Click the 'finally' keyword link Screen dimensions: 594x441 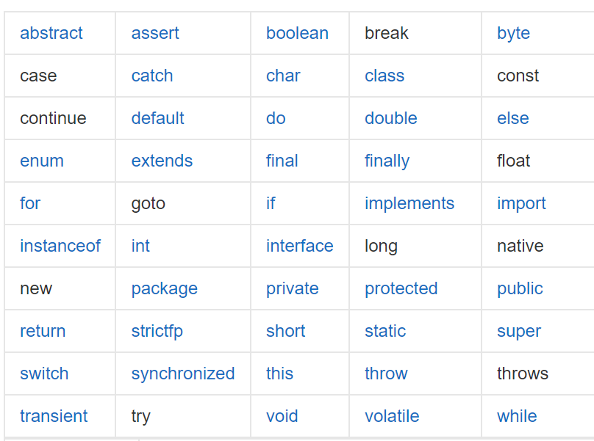[387, 161]
